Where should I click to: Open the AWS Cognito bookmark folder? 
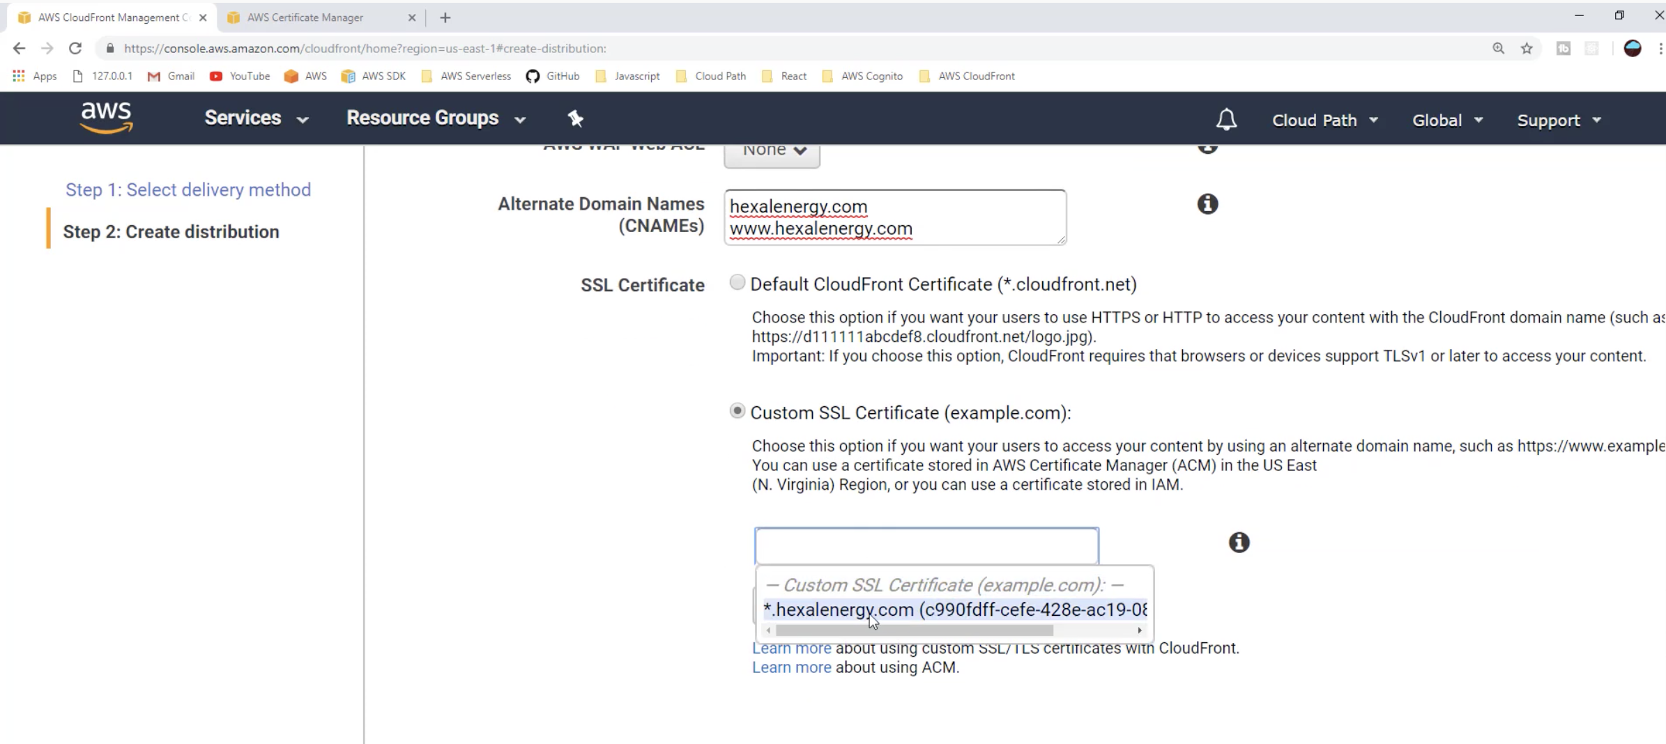862,76
